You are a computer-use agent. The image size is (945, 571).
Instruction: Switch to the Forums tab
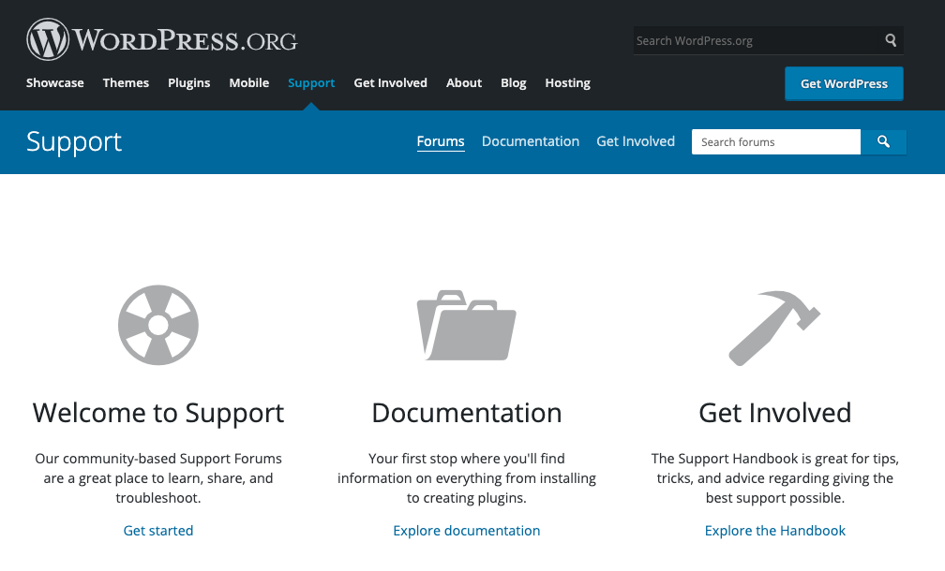point(441,141)
